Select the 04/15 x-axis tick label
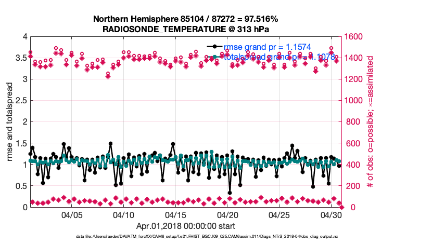Image resolution: width=432 pixels, height=244 pixels. 175,214
